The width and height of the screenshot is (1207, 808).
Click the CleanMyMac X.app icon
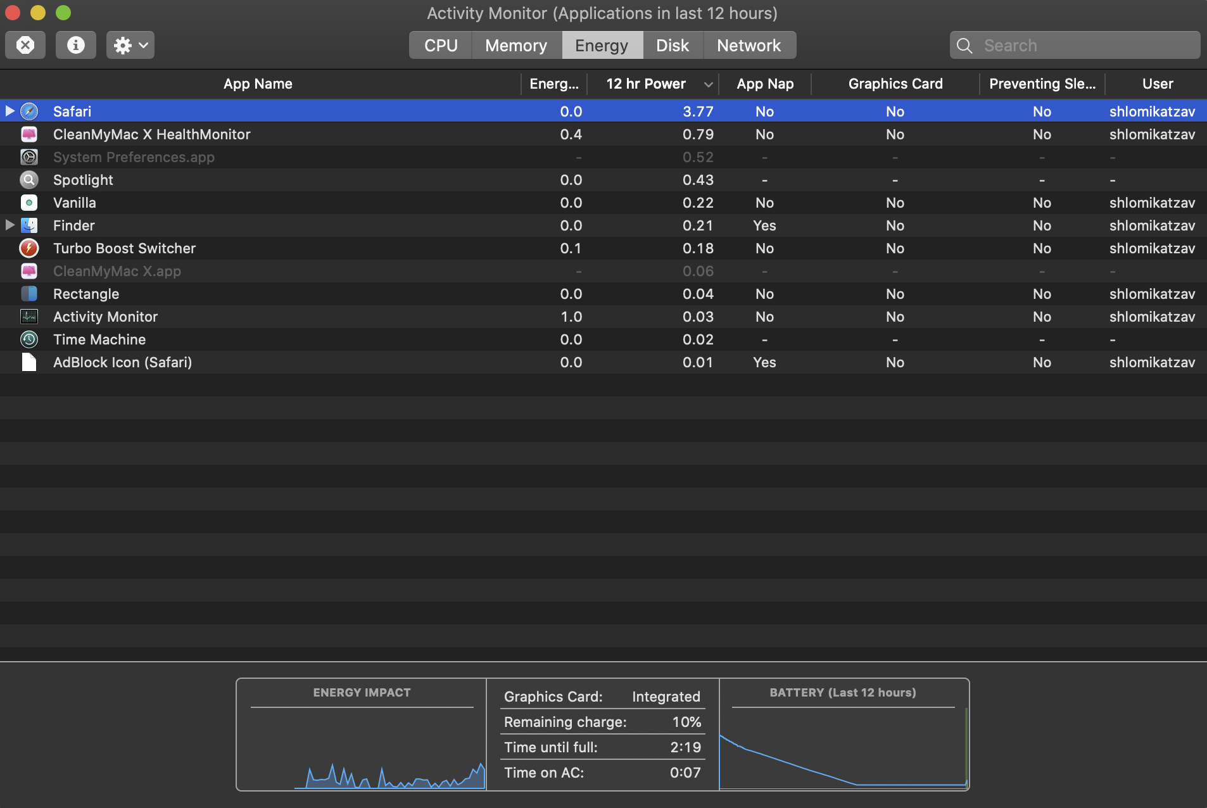tap(29, 271)
